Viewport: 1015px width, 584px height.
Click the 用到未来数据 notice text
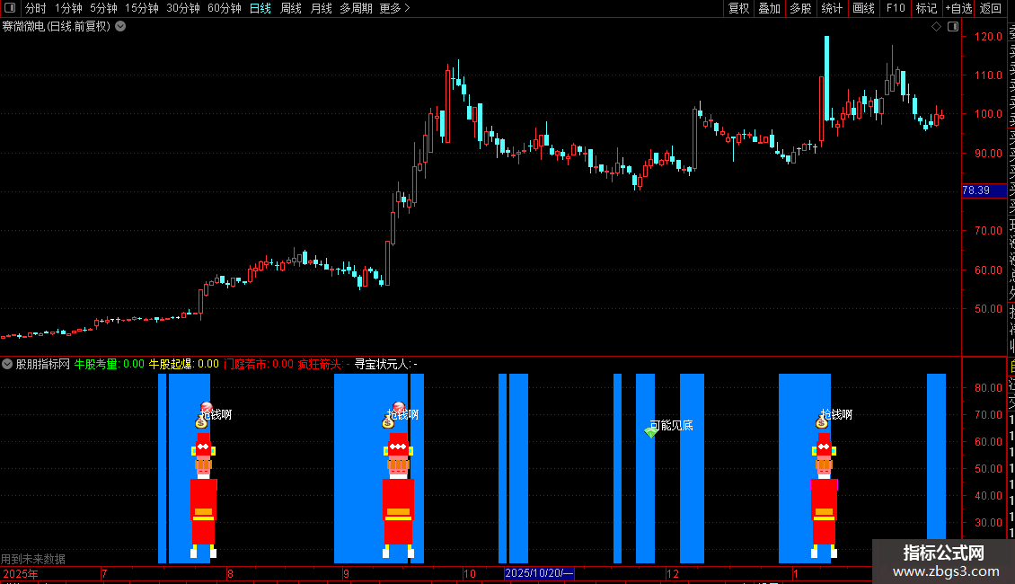point(33,559)
